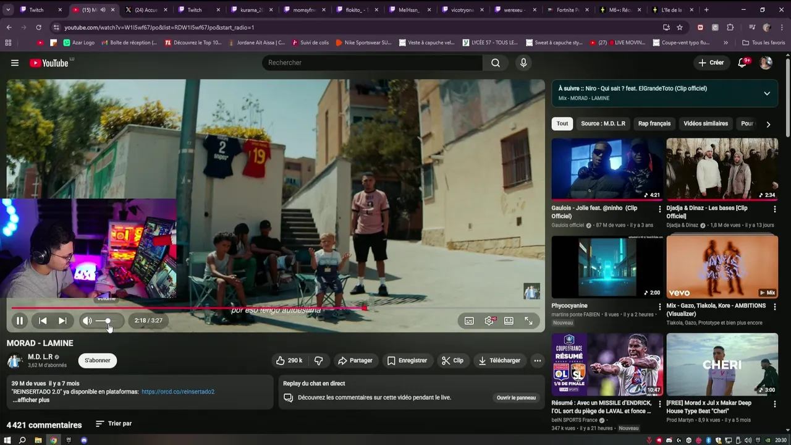This screenshot has width=791, height=445.
Task: Open the orcd.co/reinsertado2 link
Action: [178, 392]
